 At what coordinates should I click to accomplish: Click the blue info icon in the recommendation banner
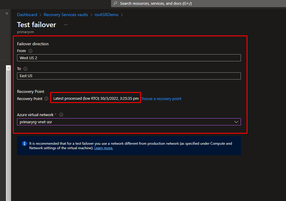(x=24, y=144)
